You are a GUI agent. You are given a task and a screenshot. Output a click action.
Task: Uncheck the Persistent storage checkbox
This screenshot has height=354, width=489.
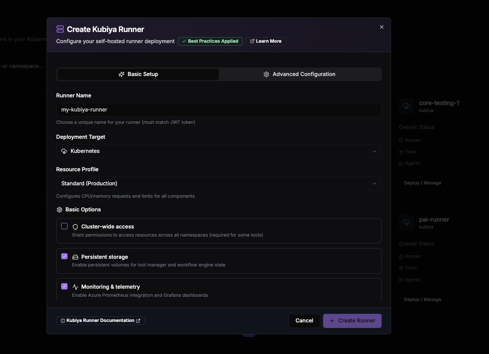click(x=64, y=256)
